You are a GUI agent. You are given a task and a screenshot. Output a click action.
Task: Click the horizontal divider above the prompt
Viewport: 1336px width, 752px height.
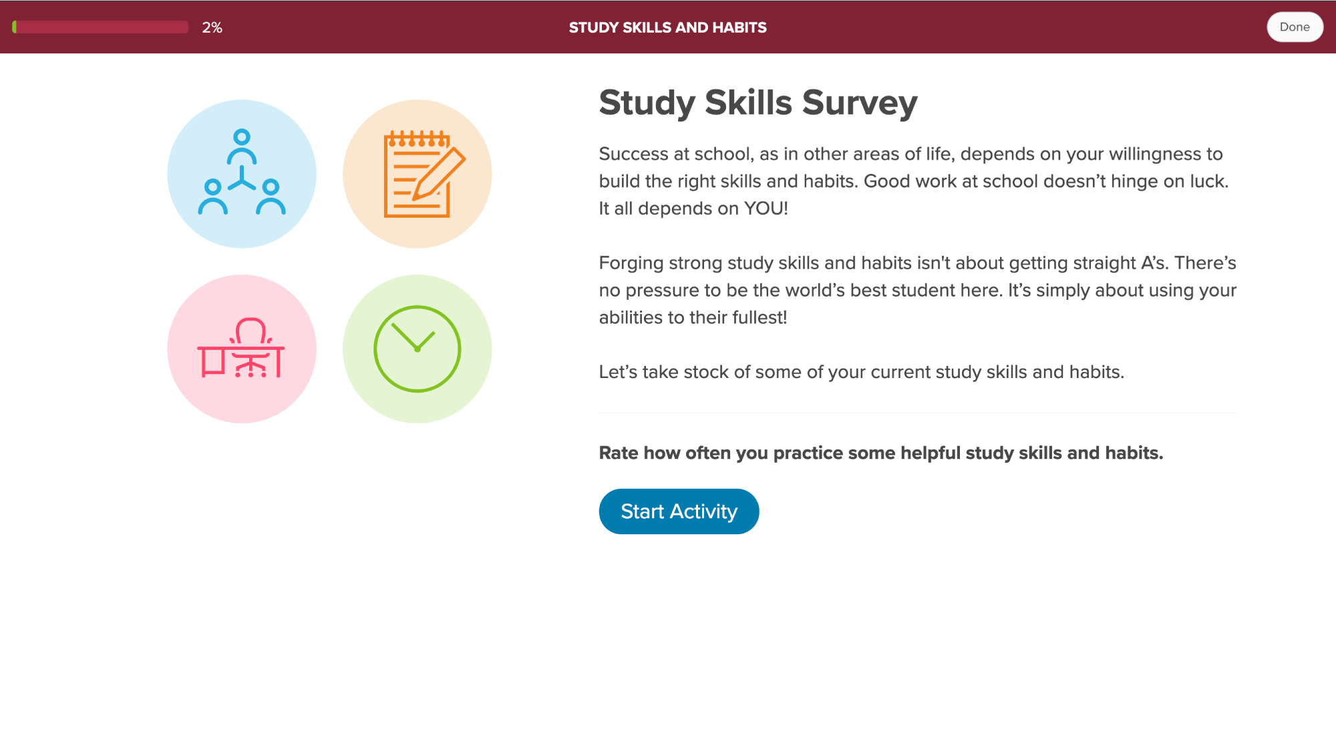click(917, 413)
